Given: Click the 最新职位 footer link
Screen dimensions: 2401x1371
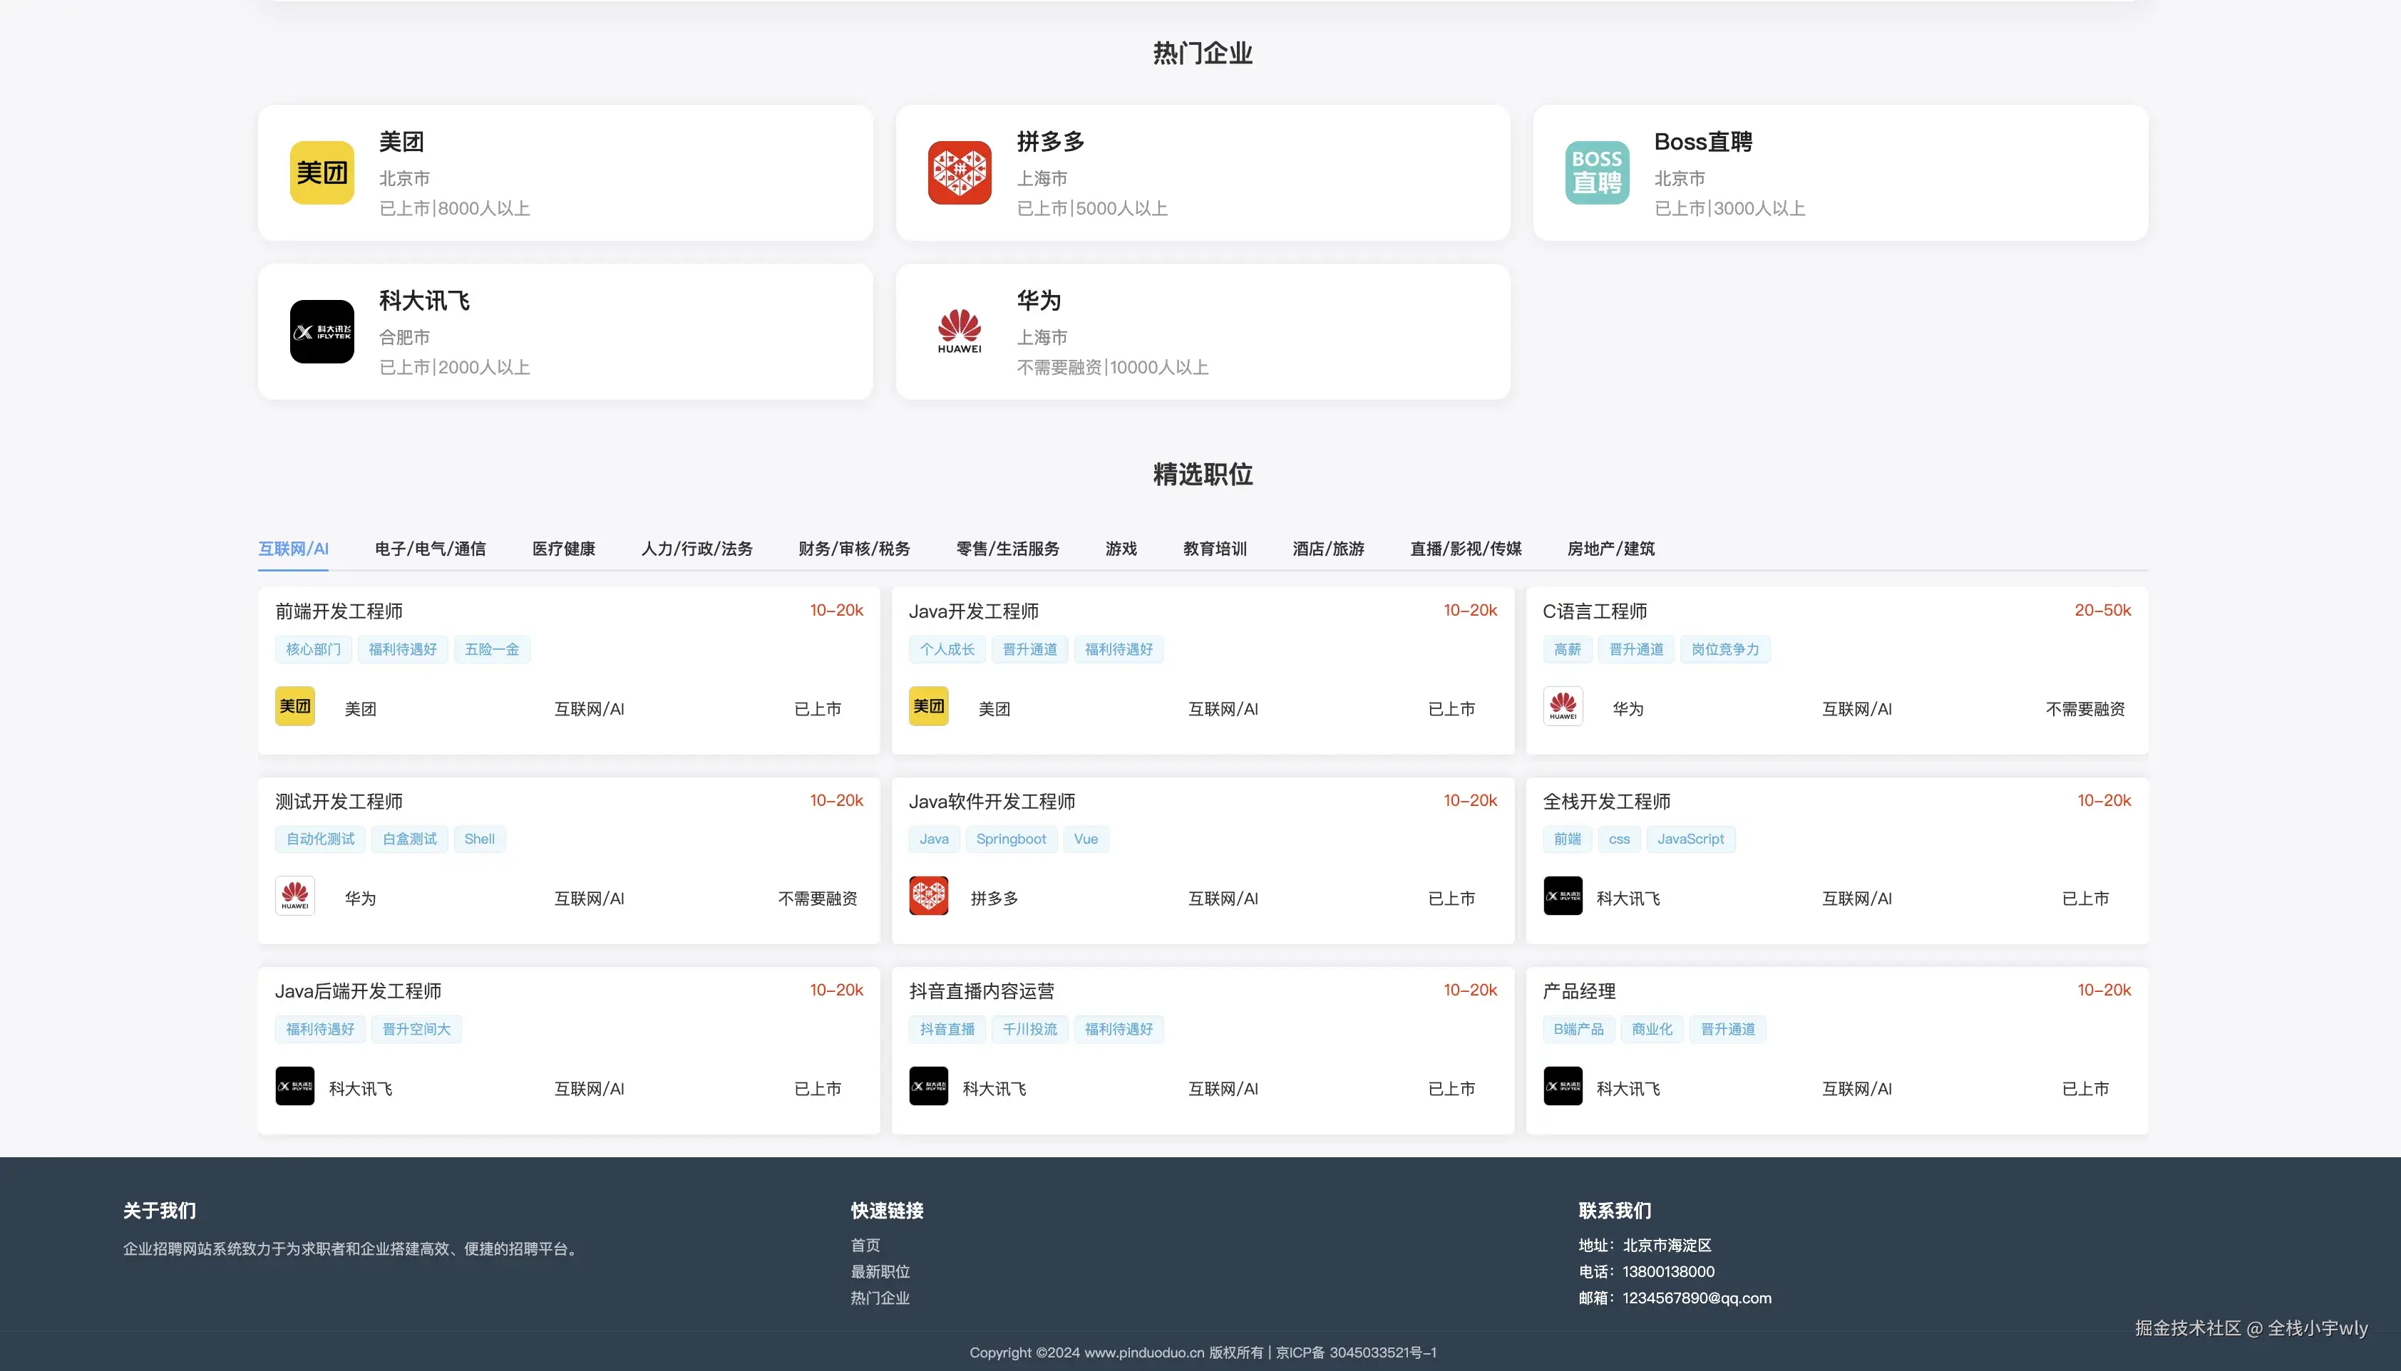Looking at the screenshot, I should 880,1271.
